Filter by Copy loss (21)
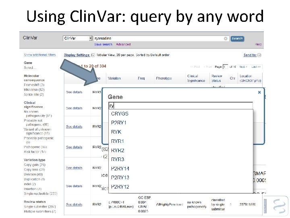The image size is (290, 218). click(x=34, y=170)
